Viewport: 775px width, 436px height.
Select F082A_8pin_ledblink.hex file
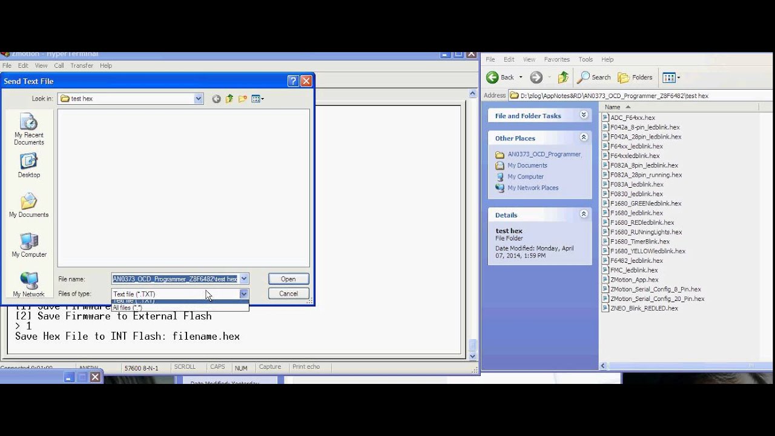644,165
